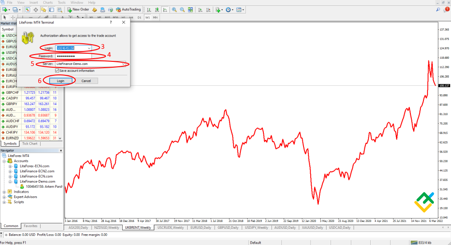The image size is (451, 245).
Task: Click the crosshair data window icon in top toolbar
Action: [35, 10]
